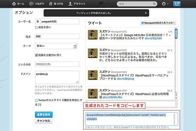This screenshot has width=196, height=131.
Task: Click the Twitter bird logo in top bar
Action: click(101, 3)
